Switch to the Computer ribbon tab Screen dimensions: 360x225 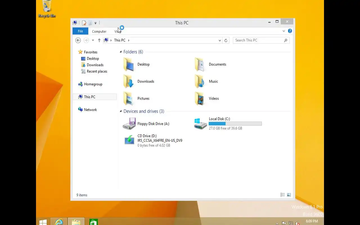click(x=99, y=31)
